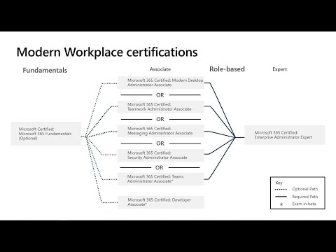336x252 pixels.
Task: Click the Associate column heading
Action: (160, 69)
